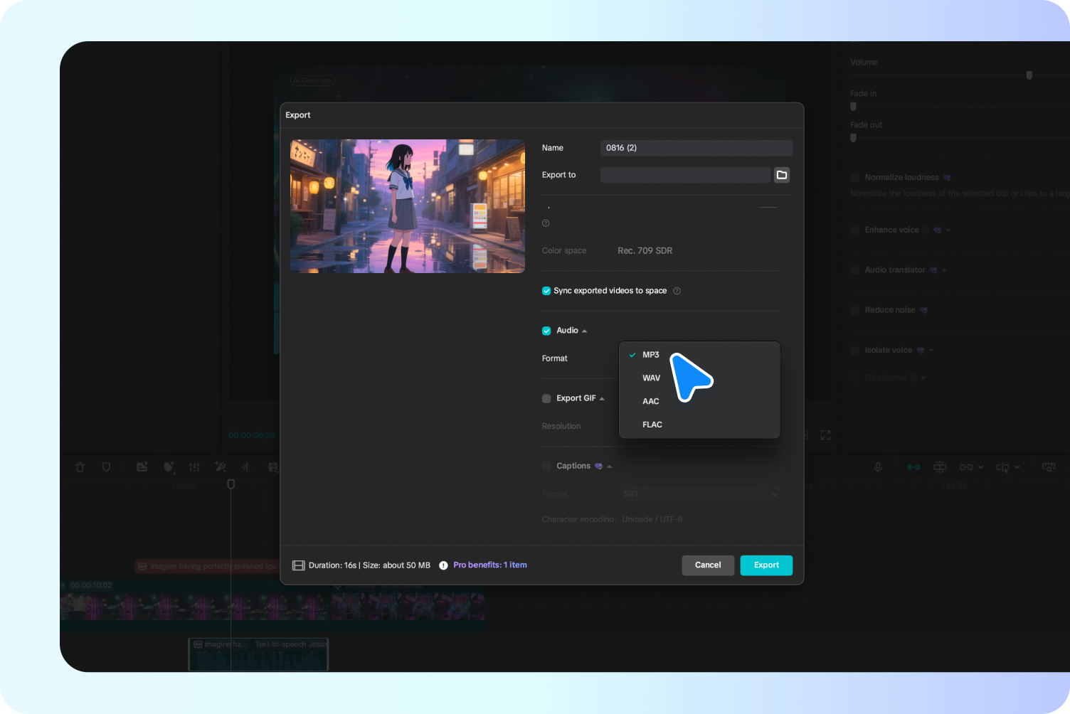Click the Pro gem icon beside Reduce noise

pos(923,310)
